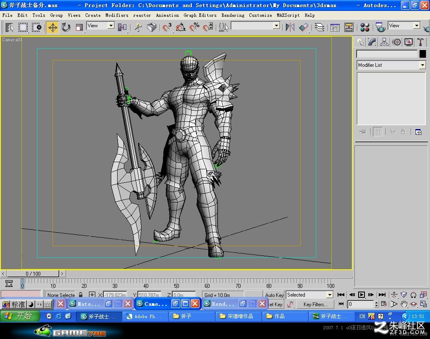
Task: Click the Align tool icon
Action: click(304, 27)
